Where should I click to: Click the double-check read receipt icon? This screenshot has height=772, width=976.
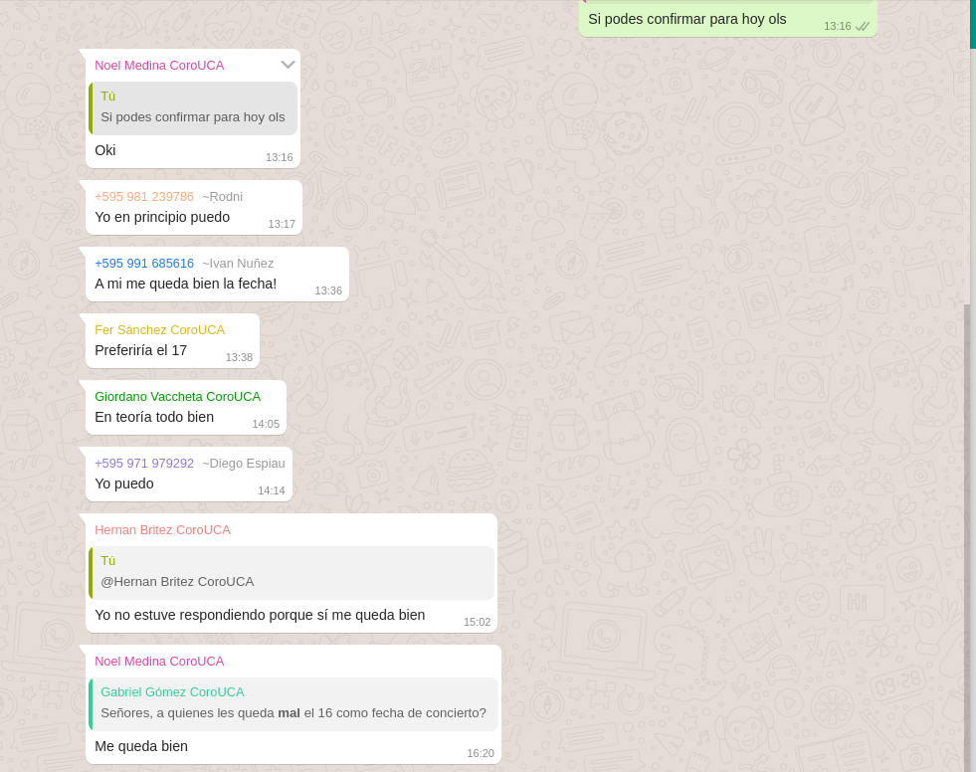point(863,26)
